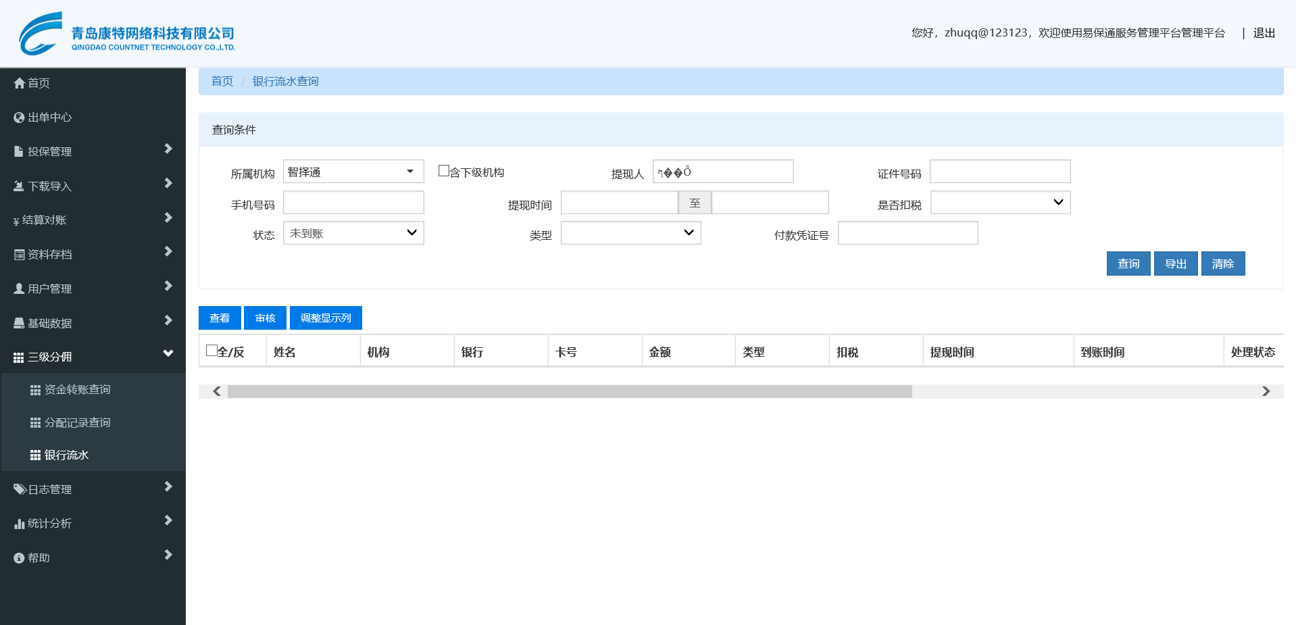The image size is (1296, 625).
Task: Click the tag icon beside 日志管理
Action: (x=20, y=489)
